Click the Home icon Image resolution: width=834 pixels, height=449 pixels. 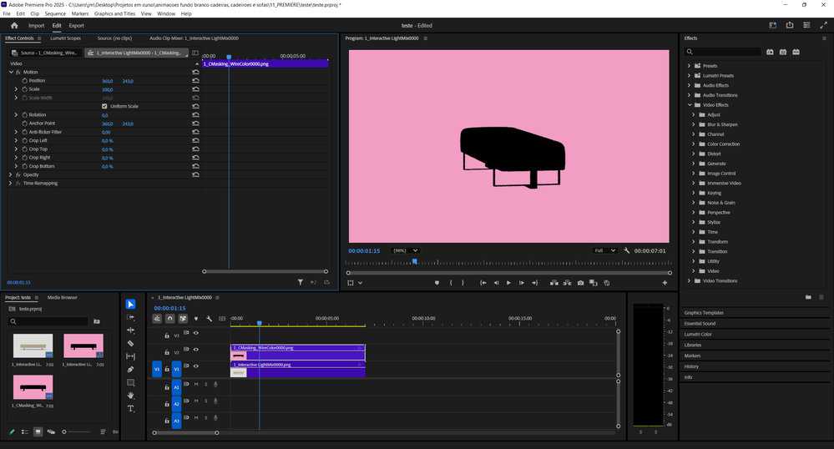pos(14,26)
